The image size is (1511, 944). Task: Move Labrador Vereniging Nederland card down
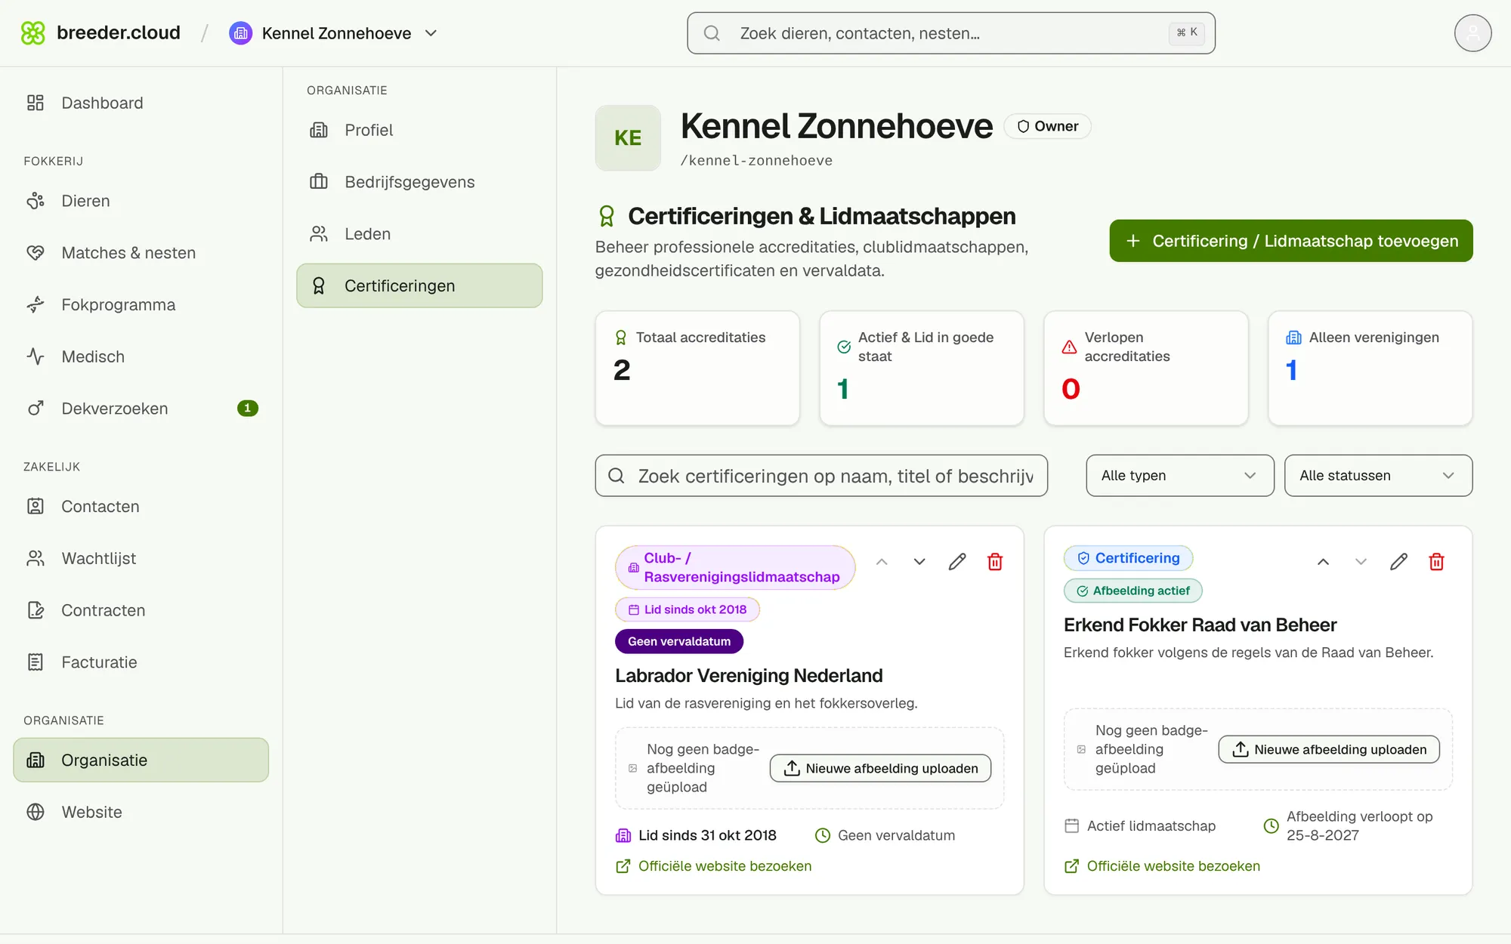(x=919, y=562)
